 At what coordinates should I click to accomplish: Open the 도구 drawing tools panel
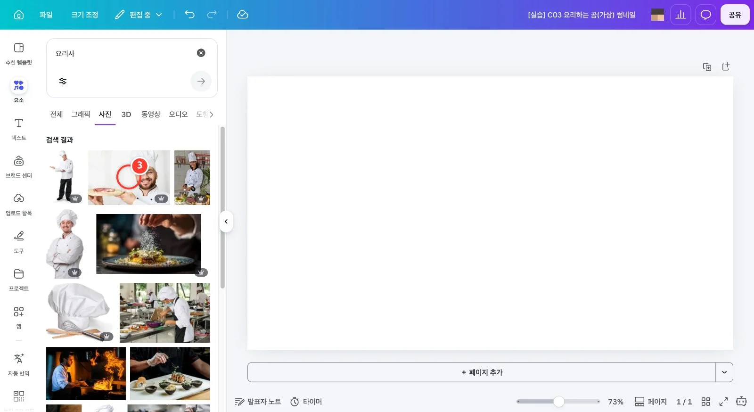coord(19,242)
